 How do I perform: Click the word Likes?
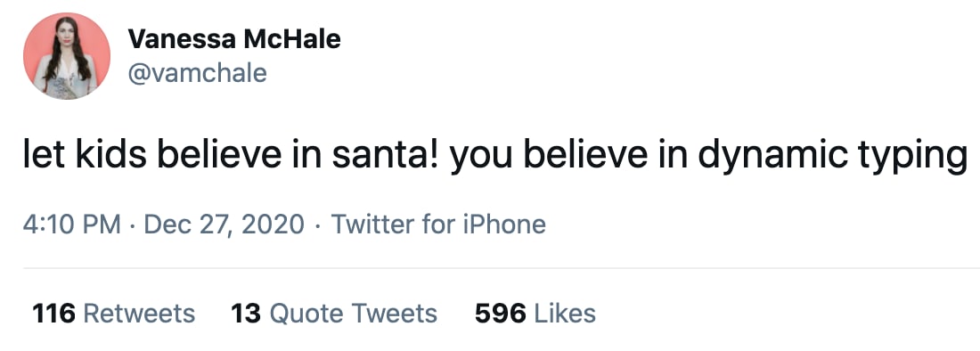[565, 313]
